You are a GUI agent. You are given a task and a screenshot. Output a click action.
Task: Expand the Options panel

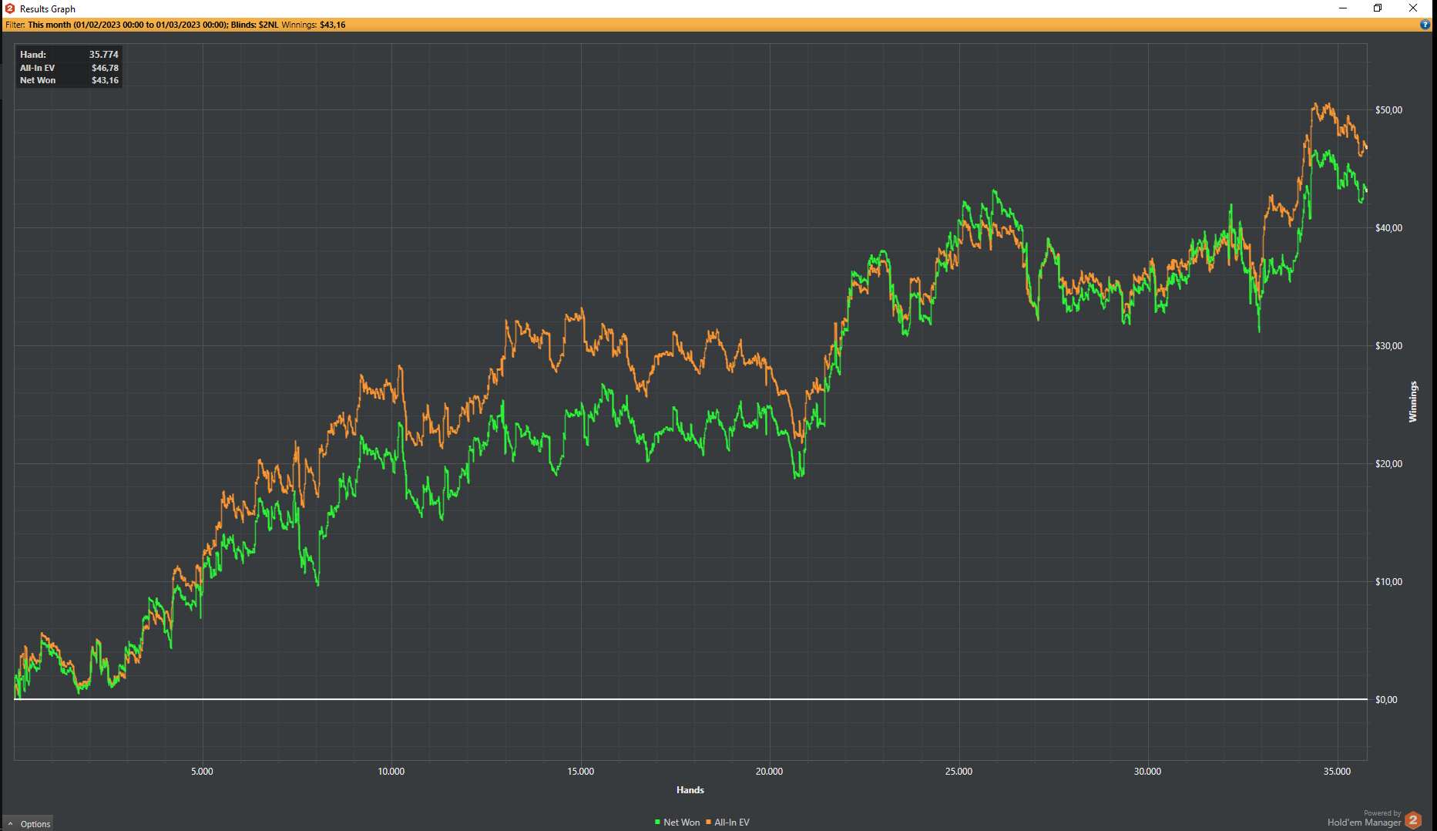(x=29, y=824)
